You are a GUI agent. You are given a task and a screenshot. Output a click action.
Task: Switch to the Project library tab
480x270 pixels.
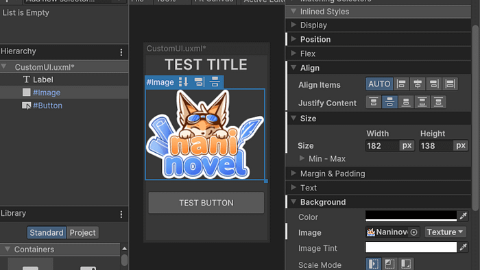[83, 232]
